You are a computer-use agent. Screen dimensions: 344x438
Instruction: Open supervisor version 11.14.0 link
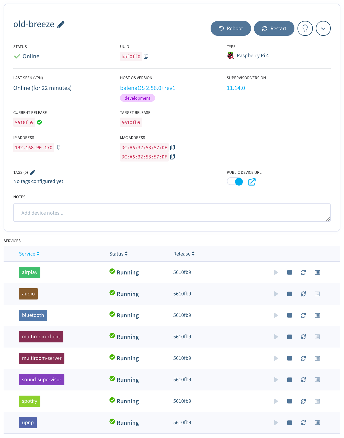(x=236, y=88)
